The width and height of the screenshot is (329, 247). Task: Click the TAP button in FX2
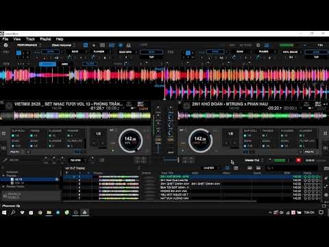tap(316, 57)
